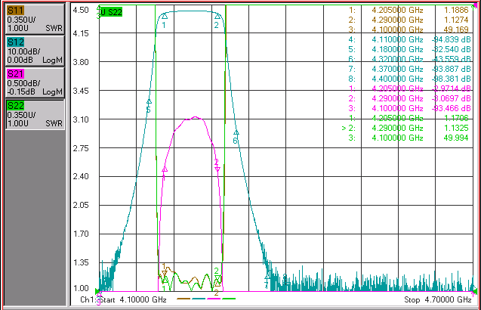Click the green S22 trace legend line

click(x=229, y=299)
